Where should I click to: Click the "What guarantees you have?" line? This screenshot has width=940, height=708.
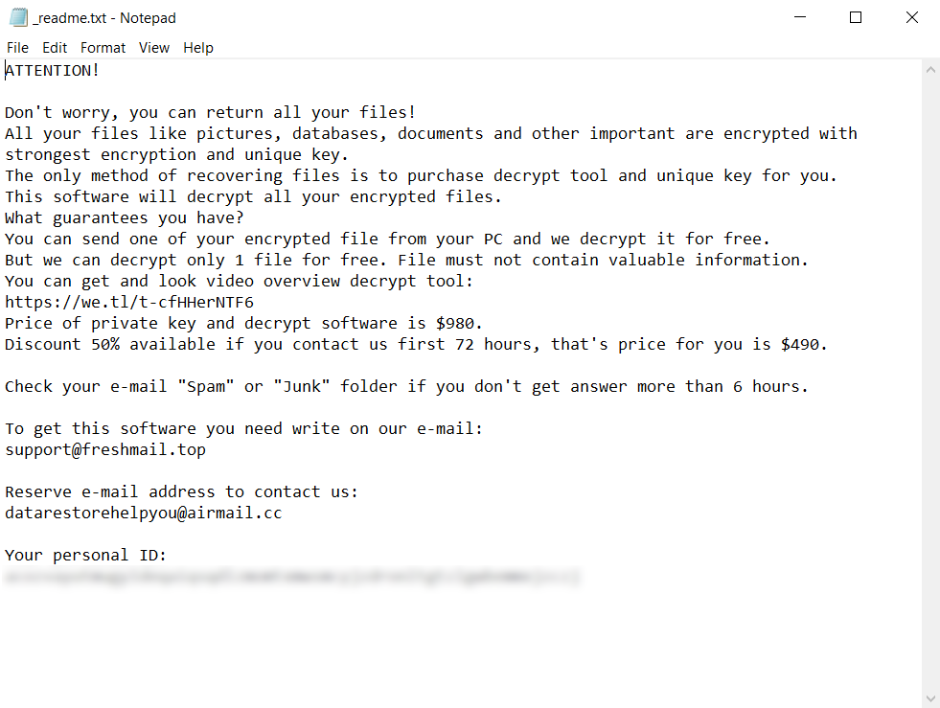pos(125,217)
